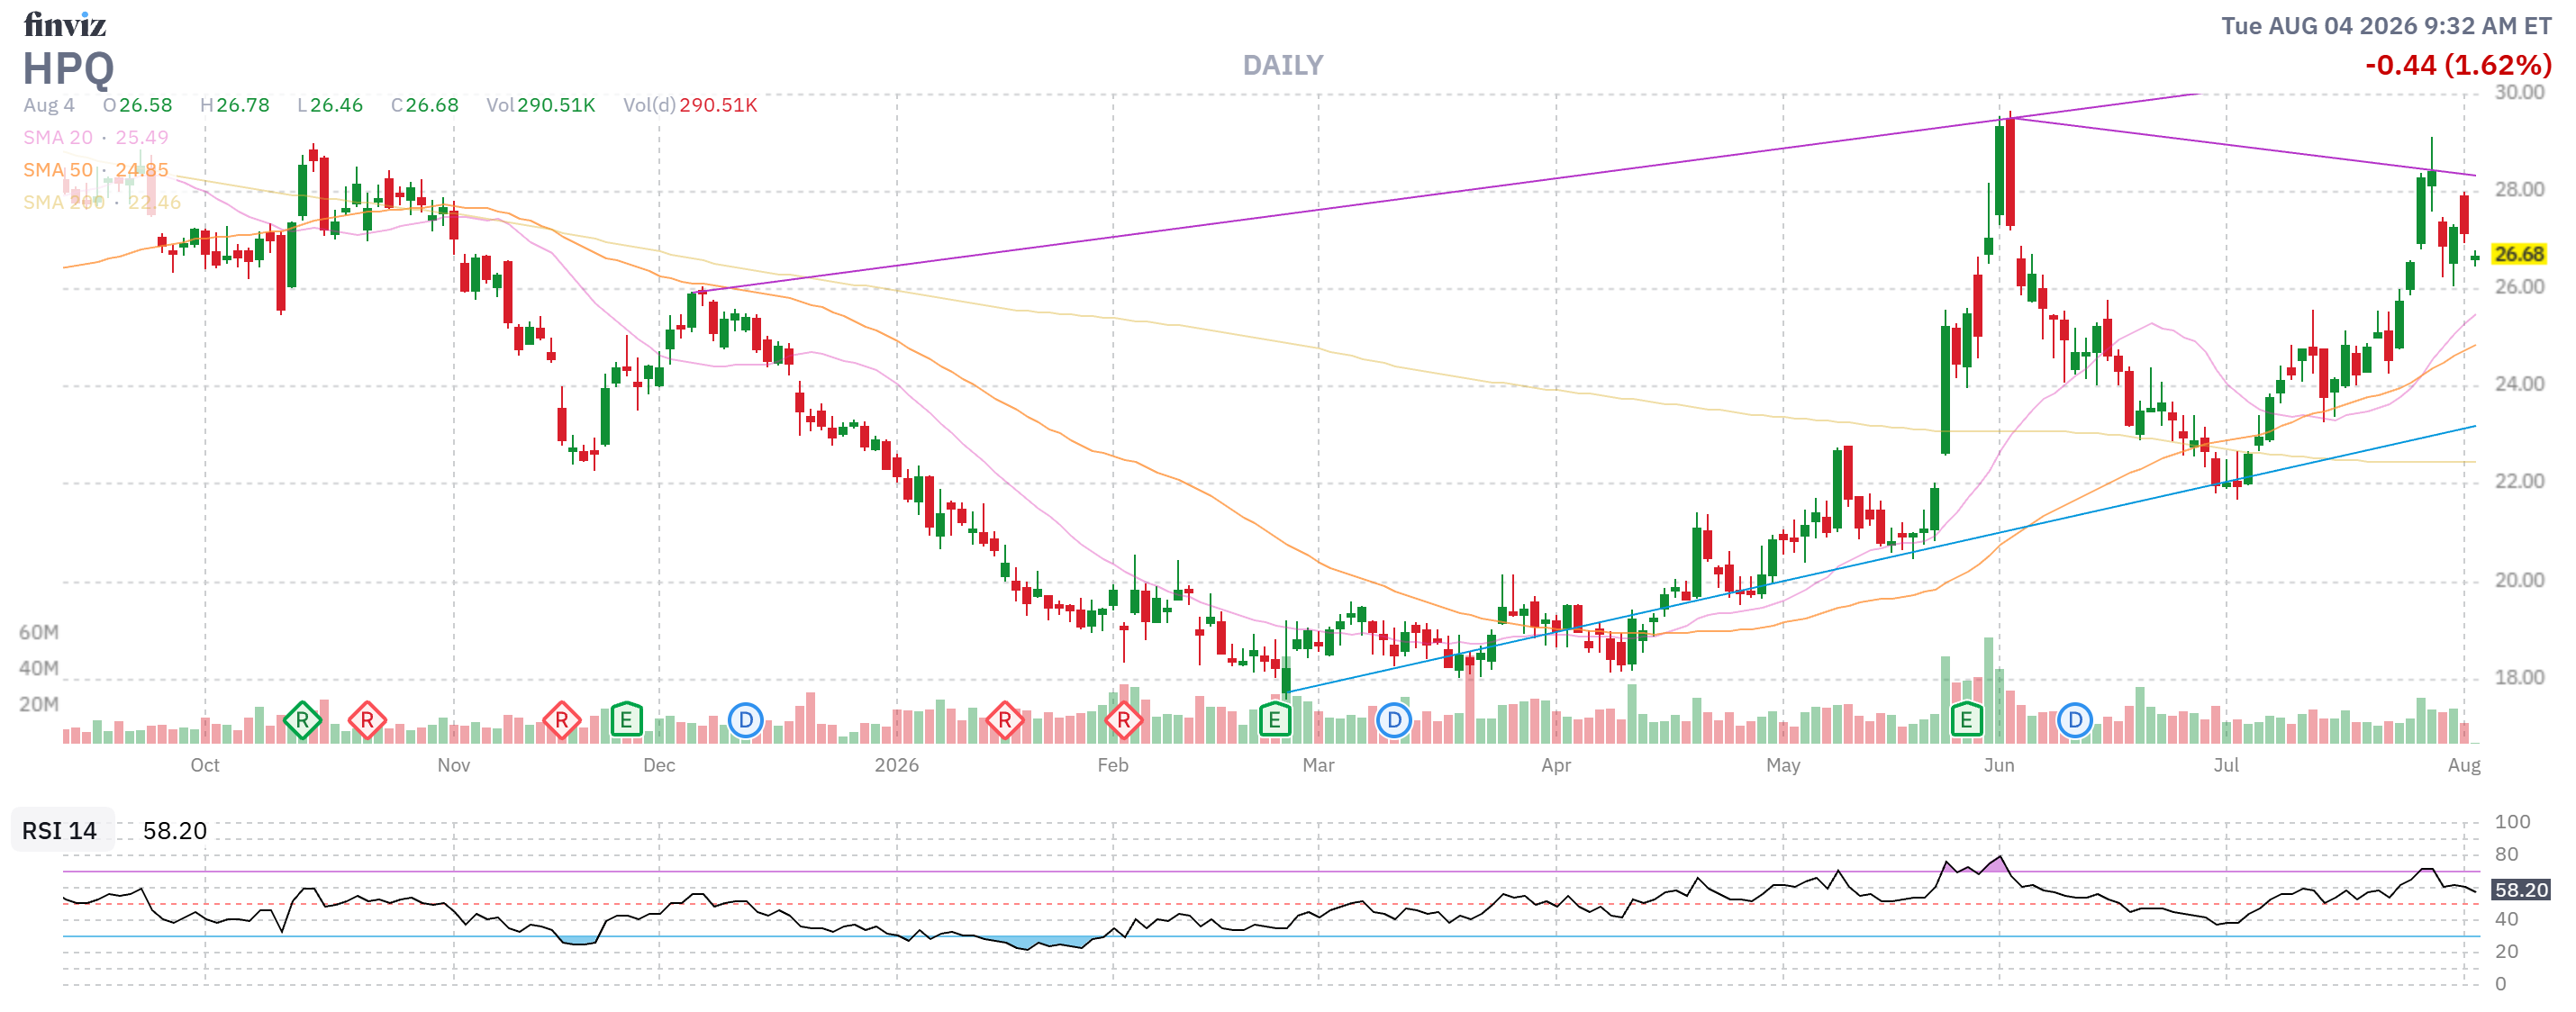Click the Aug label on the time axis

point(2463,765)
